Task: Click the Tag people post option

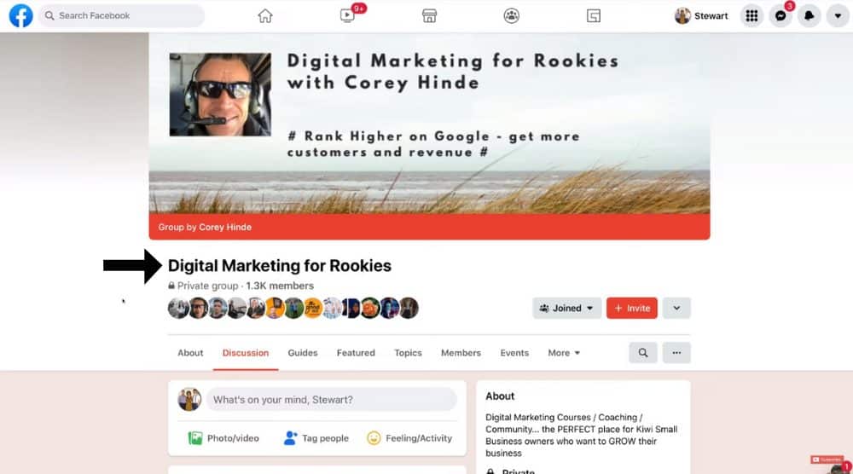Action: click(316, 438)
